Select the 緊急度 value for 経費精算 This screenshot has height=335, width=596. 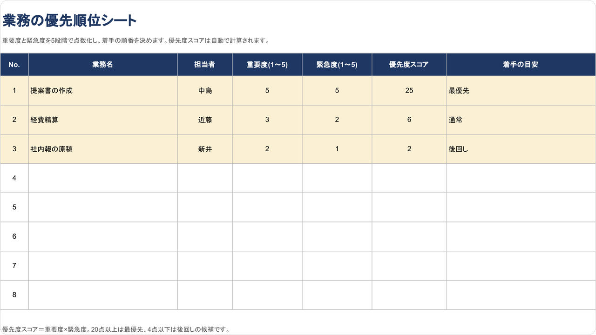(x=337, y=120)
